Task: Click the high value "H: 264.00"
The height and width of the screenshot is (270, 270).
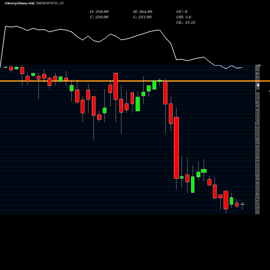Action: [x=143, y=11]
